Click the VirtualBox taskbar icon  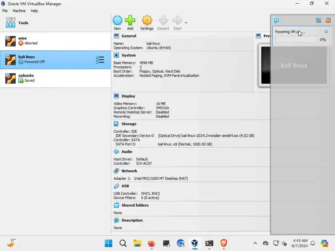pos(195,243)
